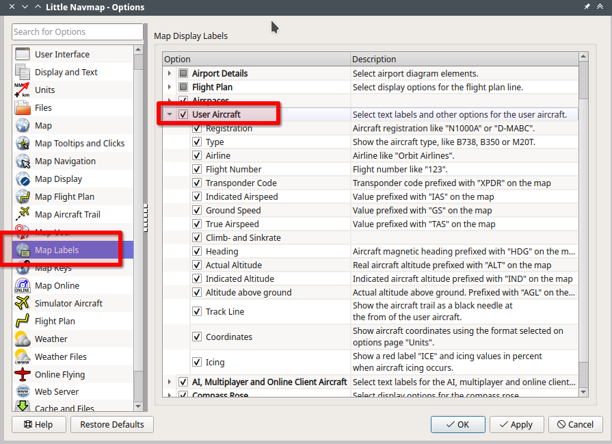The height and width of the screenshot is (444, 612).
Task: Select the Units ruler icon
Action: pos(23,90)
